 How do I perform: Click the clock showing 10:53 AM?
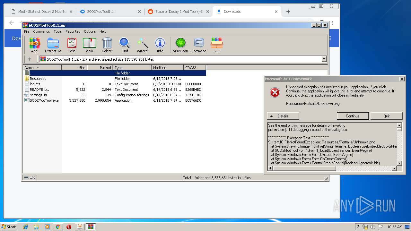(395, 227)
